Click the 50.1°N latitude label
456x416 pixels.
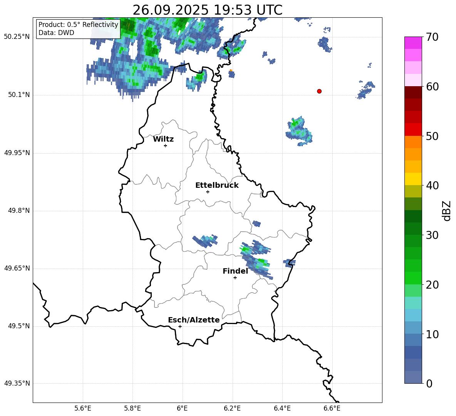click(x=19, y=95)
